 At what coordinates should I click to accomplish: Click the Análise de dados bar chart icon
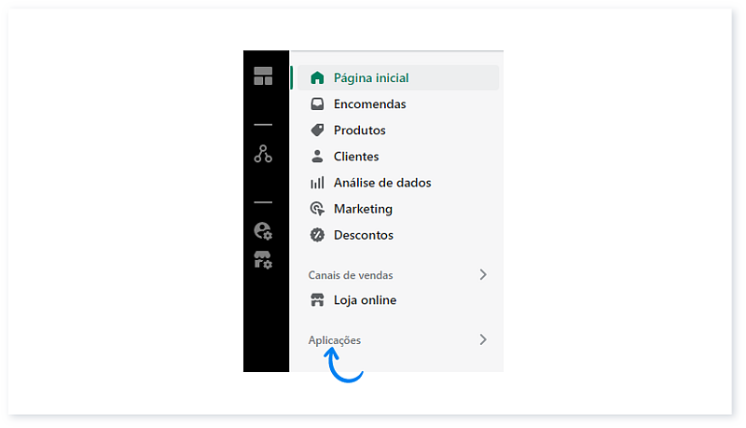(x=317, y=183)
